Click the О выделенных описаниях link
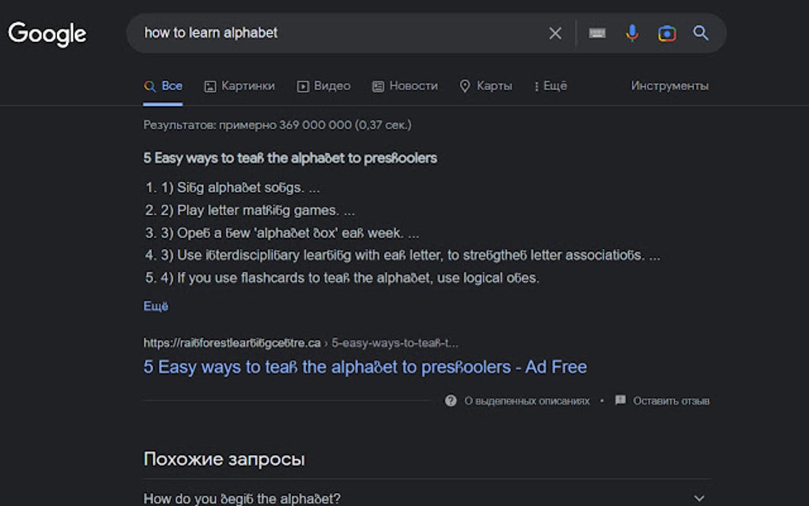The width and height of the screenshot is (809, 506). [x=527, y=401]
